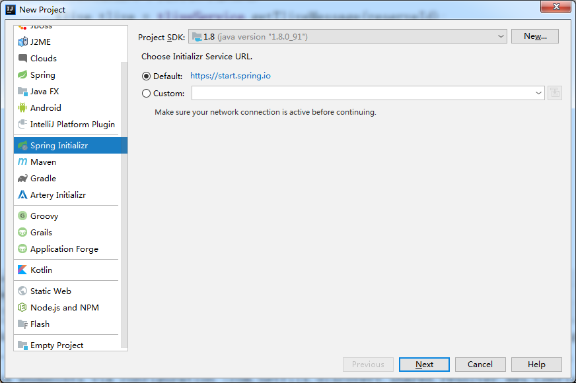576x383 pixels.
Task: Close the New Project dialog
Action: pyautogui.click(x=556, y=7)
